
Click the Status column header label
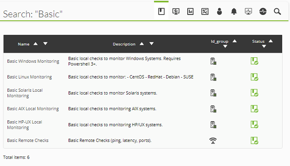pyautogui.click(x=258, y=41)
